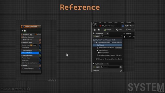Toggle Ribbon Renderer checkbox
This screenshot has height=93, width=165.
click(40, 68)
